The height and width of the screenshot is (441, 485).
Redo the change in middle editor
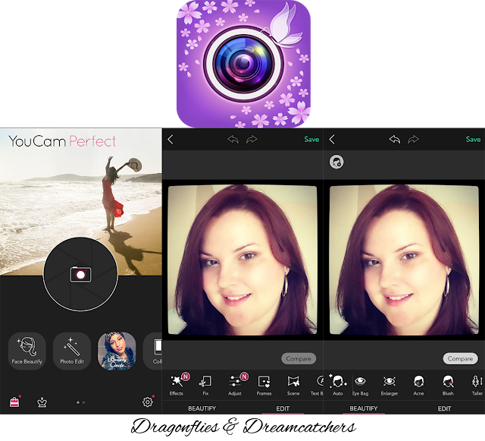(252, 140)
